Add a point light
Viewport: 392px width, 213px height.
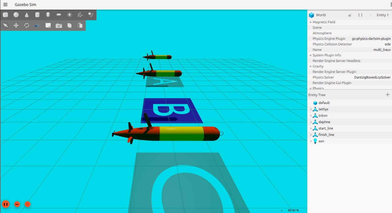[69, 15]
